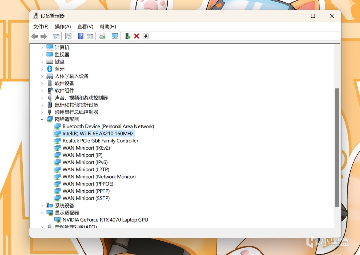360x255 pixels.
Task: Select the 通用串行总线控制器 USB icon
Action: point(50,112)
